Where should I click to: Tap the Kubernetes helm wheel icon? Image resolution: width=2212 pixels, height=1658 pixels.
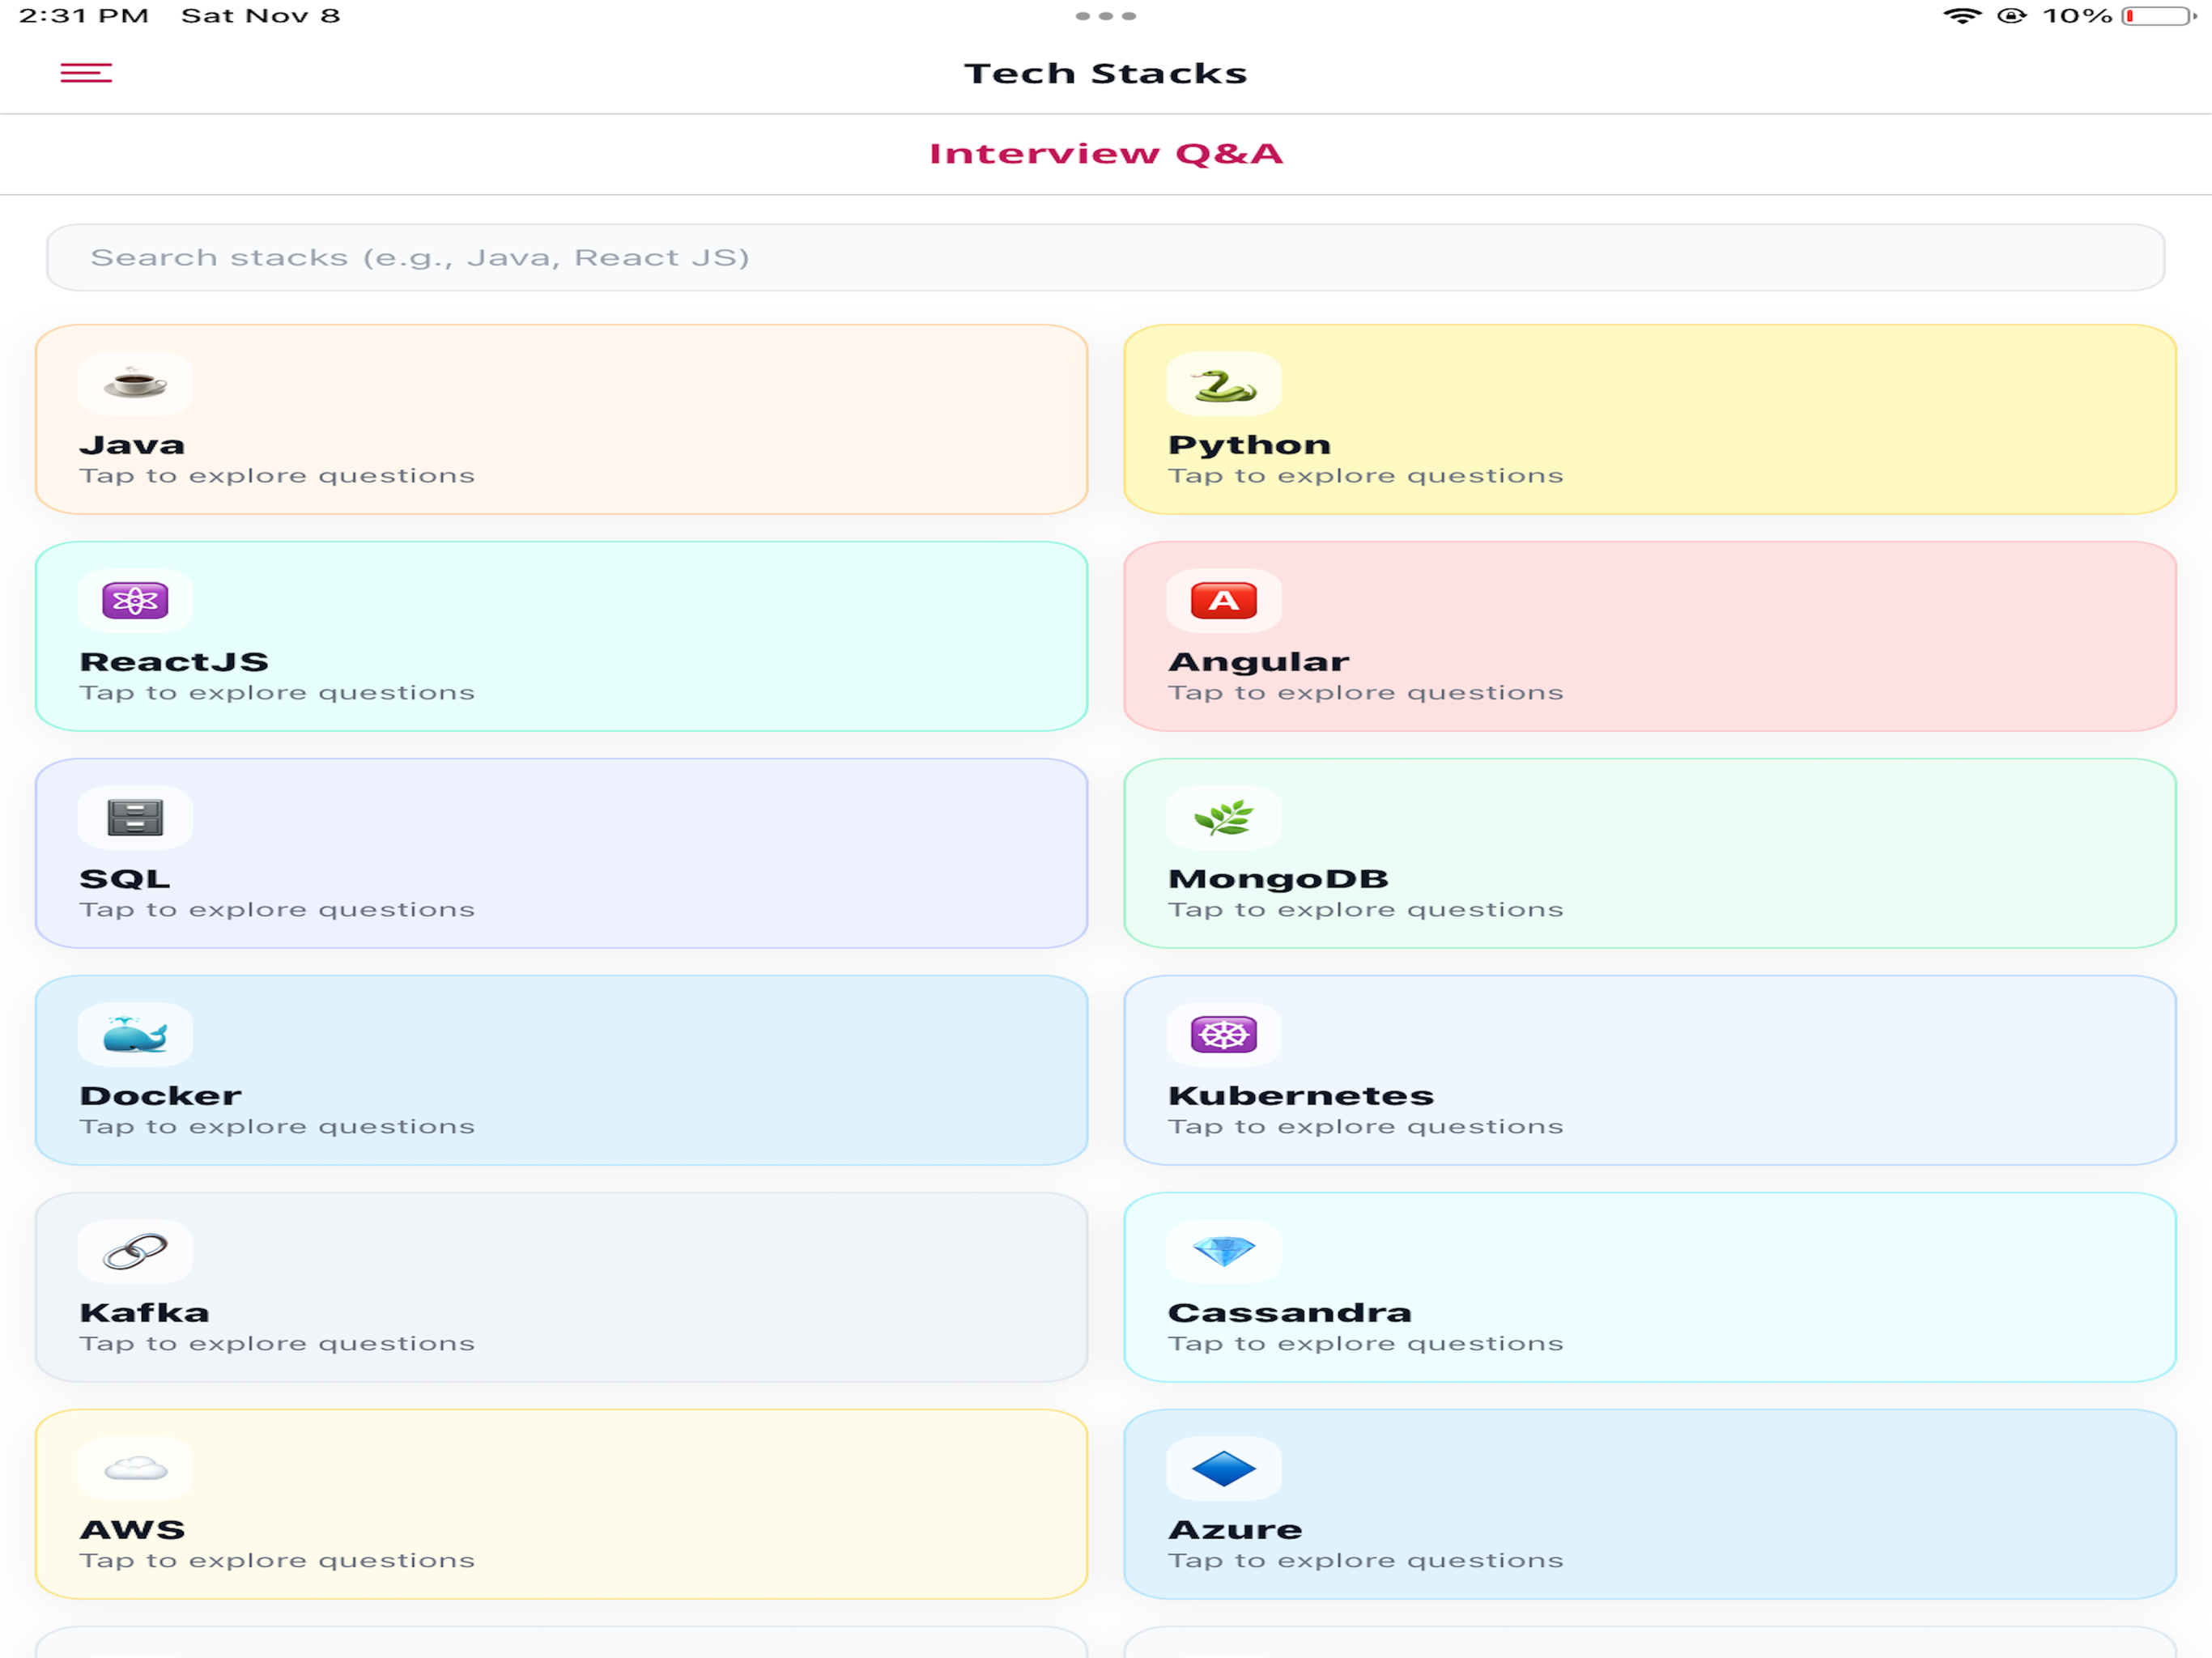pyautogui.click(x=1224, y=1035)
